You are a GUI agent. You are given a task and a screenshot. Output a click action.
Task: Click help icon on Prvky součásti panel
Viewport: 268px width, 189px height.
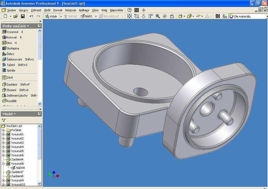[39, 26]
